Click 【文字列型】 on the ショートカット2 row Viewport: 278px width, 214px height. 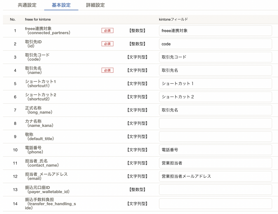click(x=137, y=97)
